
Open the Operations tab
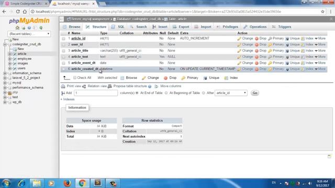pyautogui.click(x=255, y=27)
